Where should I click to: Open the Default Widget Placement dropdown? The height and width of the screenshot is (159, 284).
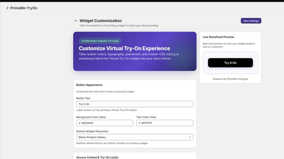tap(135, 137)
